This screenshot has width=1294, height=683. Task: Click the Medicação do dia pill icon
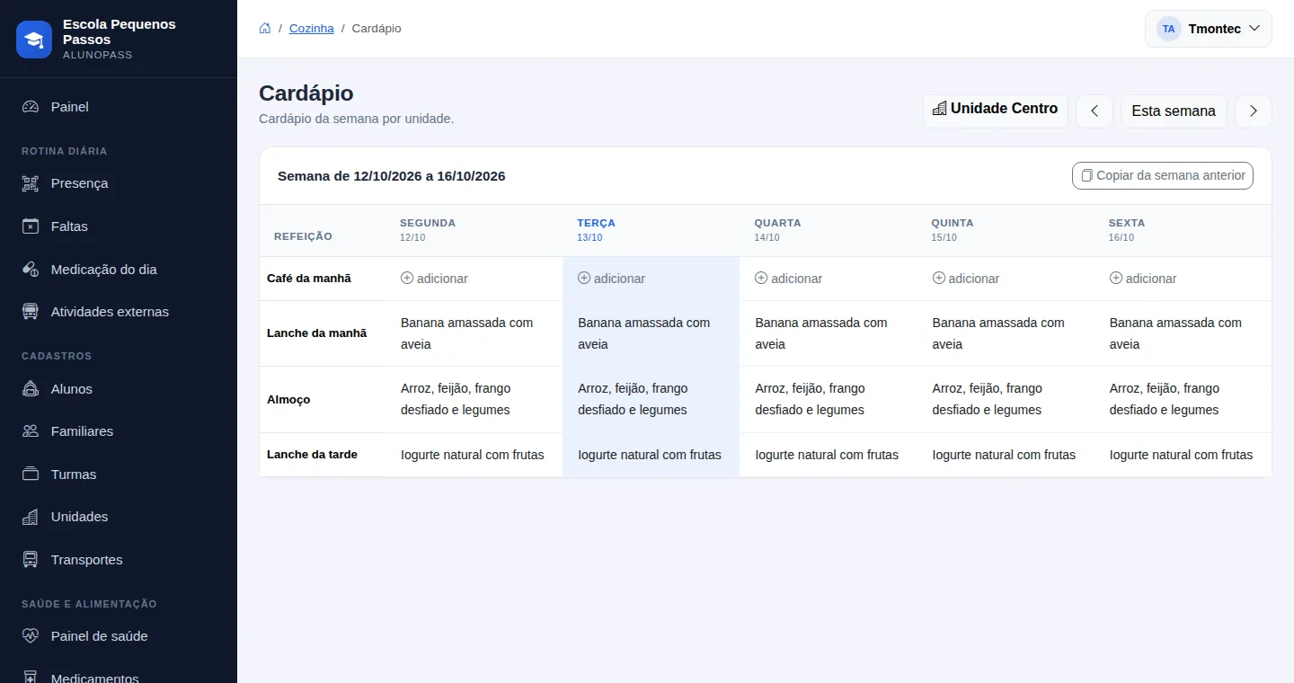coord(31,270)
